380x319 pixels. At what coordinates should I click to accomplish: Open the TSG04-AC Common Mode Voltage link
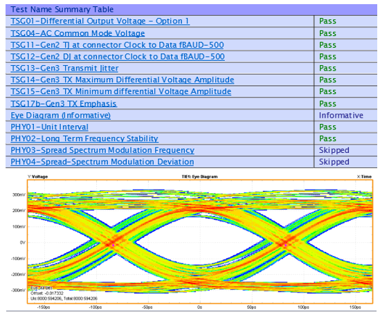[78, 33]
